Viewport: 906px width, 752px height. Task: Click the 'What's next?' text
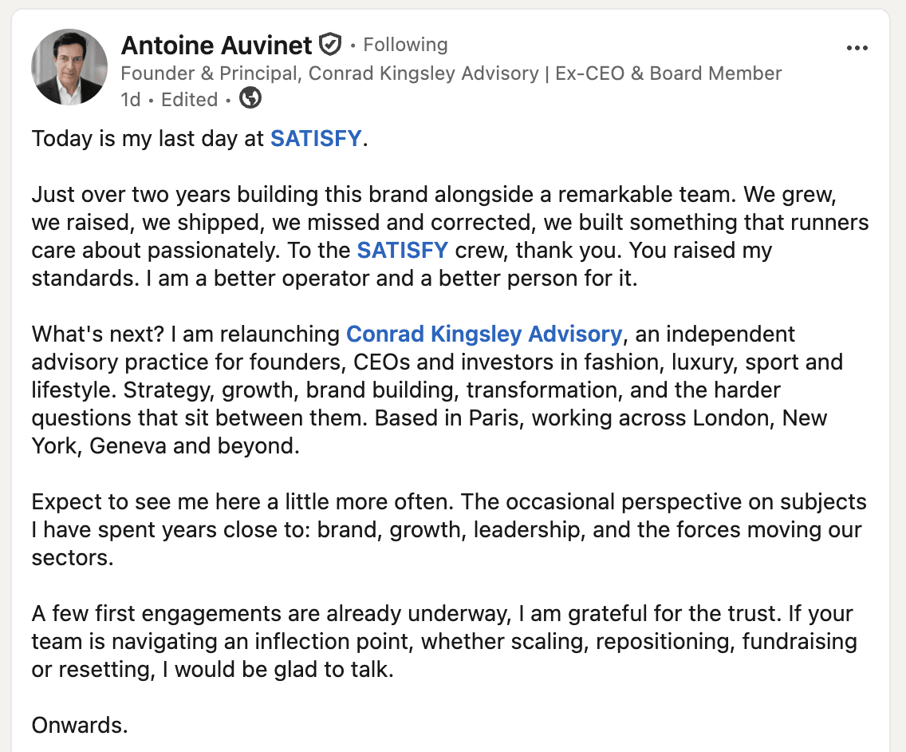pyautogui.click(x=98, y=334)
